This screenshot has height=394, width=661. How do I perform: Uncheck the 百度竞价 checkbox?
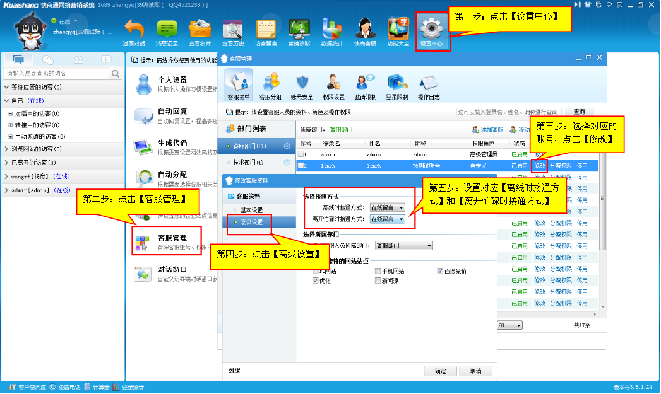[441, 271]
